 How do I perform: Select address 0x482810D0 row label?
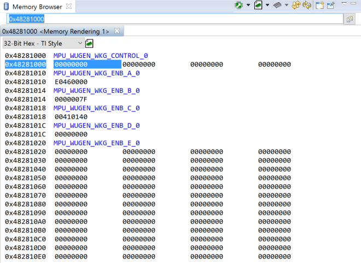pyautogui.click(x=25, y=248)
